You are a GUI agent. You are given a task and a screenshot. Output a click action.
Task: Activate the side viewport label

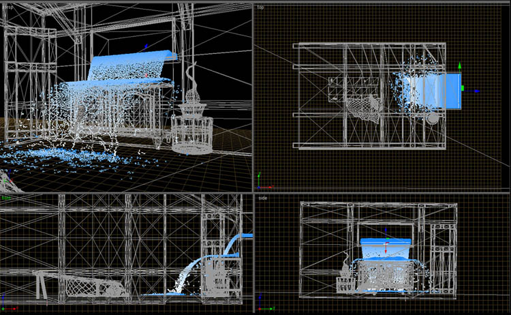coord(262,198)
